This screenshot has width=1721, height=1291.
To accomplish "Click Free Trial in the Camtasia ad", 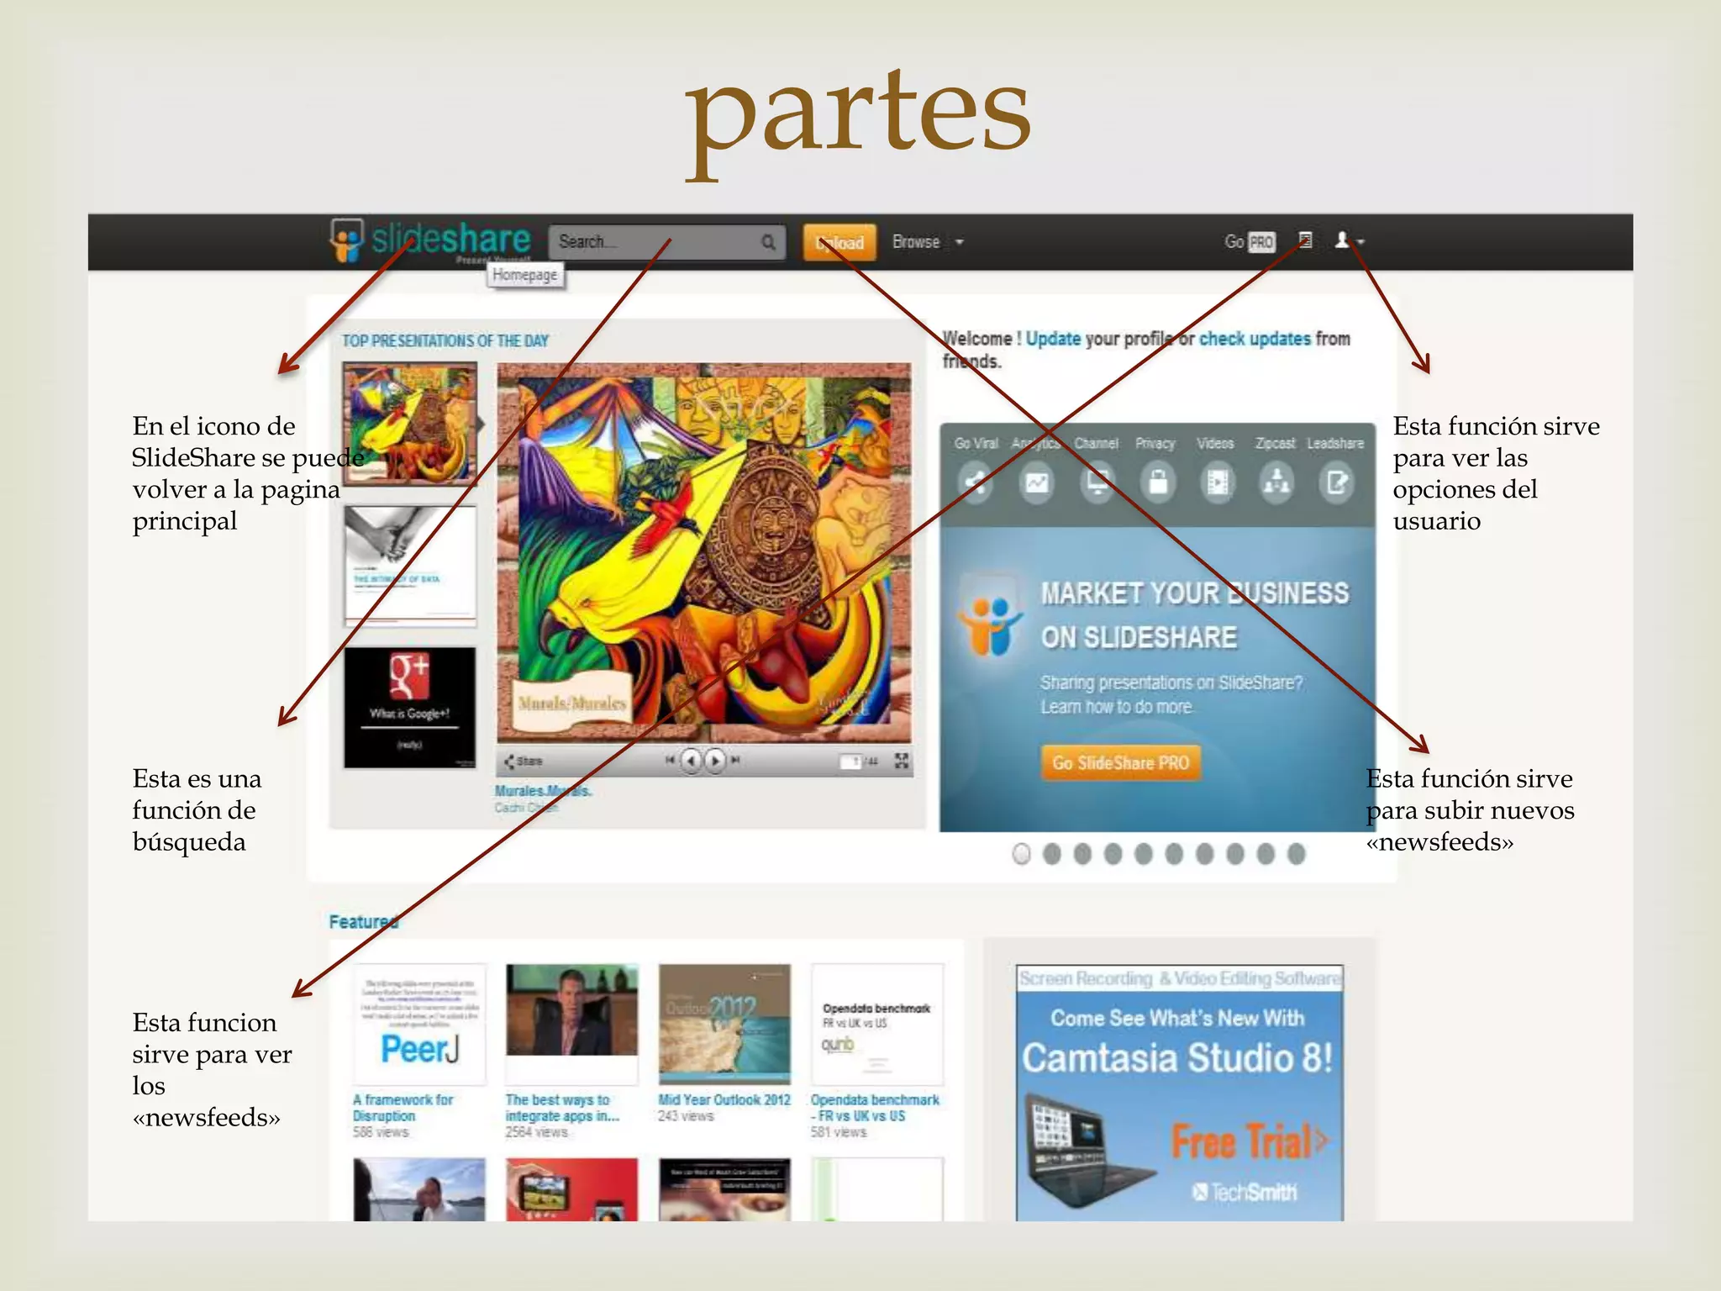I will click(x=1250, y=1142).
